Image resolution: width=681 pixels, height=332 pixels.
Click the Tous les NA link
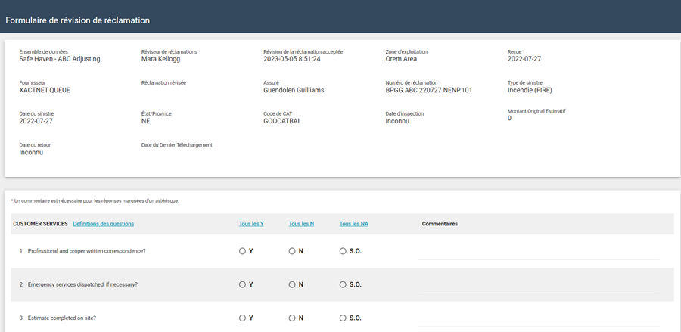point(354,224)
